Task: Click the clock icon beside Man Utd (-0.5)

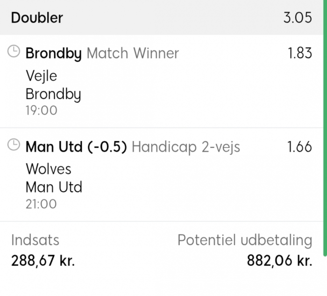Action: [x=14, y=145]
